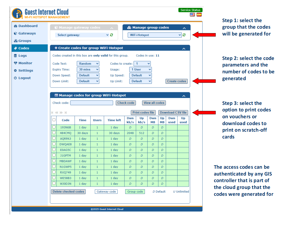
Task: Open Dashboard in the sidebar
Action: click(x=28, y=26)
